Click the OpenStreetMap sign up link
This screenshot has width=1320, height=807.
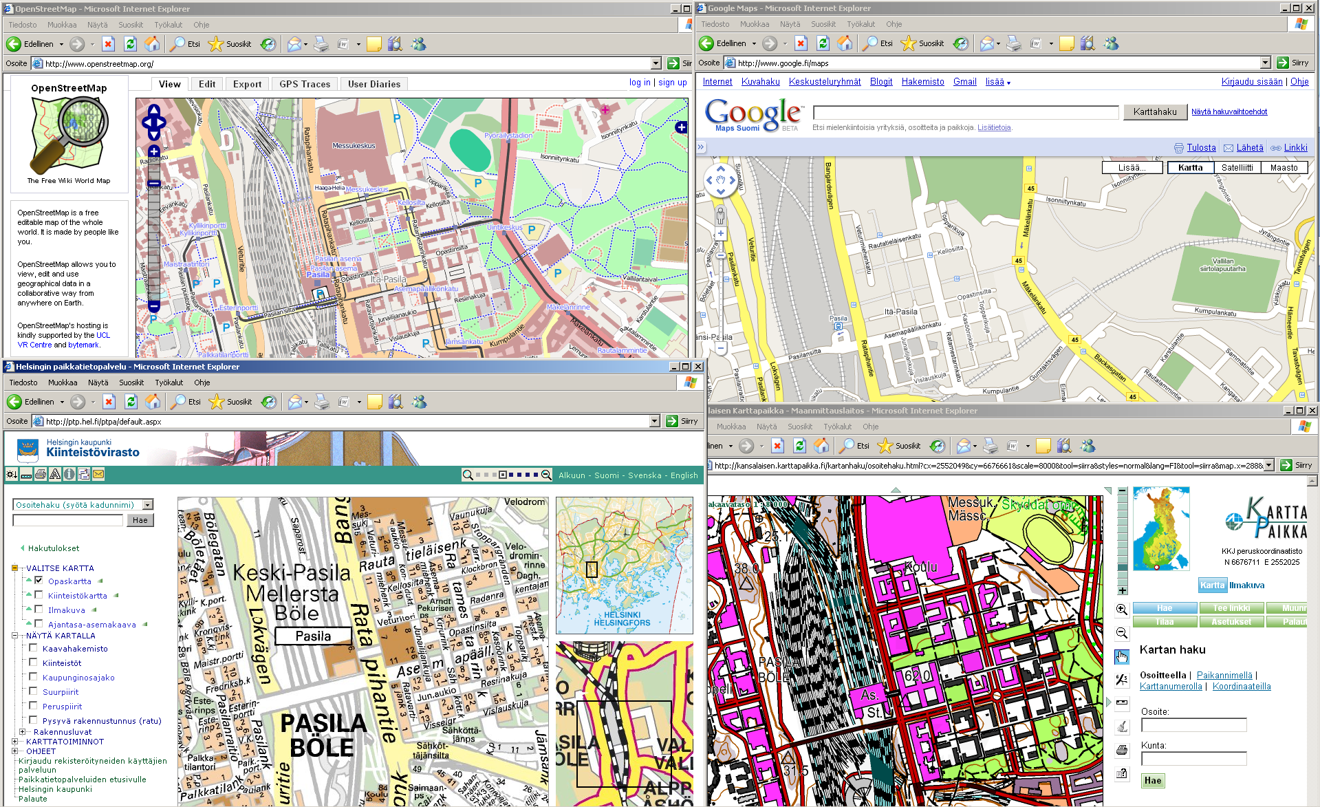click(x=672, y=83)
